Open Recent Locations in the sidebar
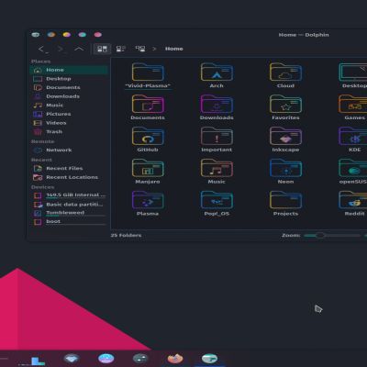The width and height of the screenshot is (367, 367). (x=69, y=177)
